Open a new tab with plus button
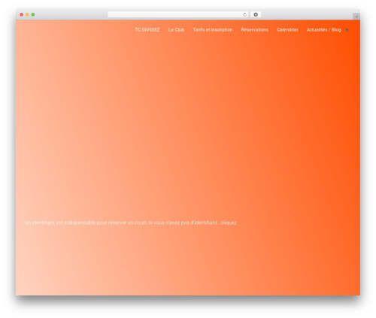This screenshot has width=376, height=318. point(356,17)
